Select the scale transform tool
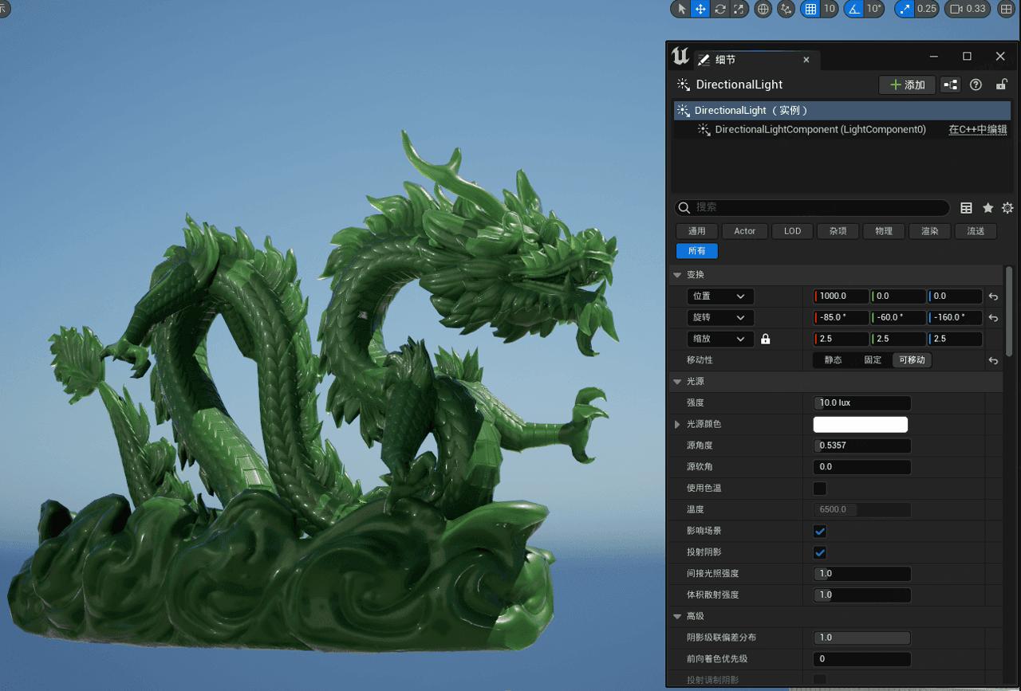This screenshot has width=1021, height=691. pos(739,9)
